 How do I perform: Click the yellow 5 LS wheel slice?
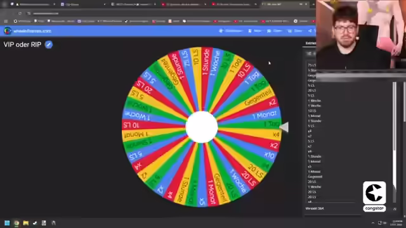tap(138, 96)
